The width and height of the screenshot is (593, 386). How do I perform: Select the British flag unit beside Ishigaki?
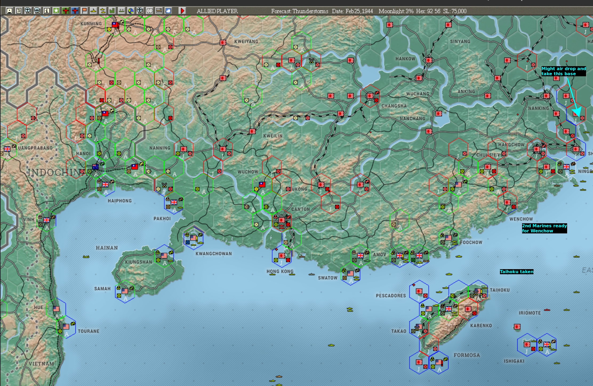pyautogui.click(x=547, y=344)
